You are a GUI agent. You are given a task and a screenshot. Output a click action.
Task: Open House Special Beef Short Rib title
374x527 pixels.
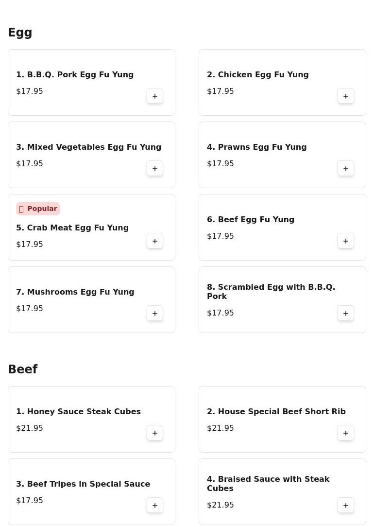click(x=276, y=411)
